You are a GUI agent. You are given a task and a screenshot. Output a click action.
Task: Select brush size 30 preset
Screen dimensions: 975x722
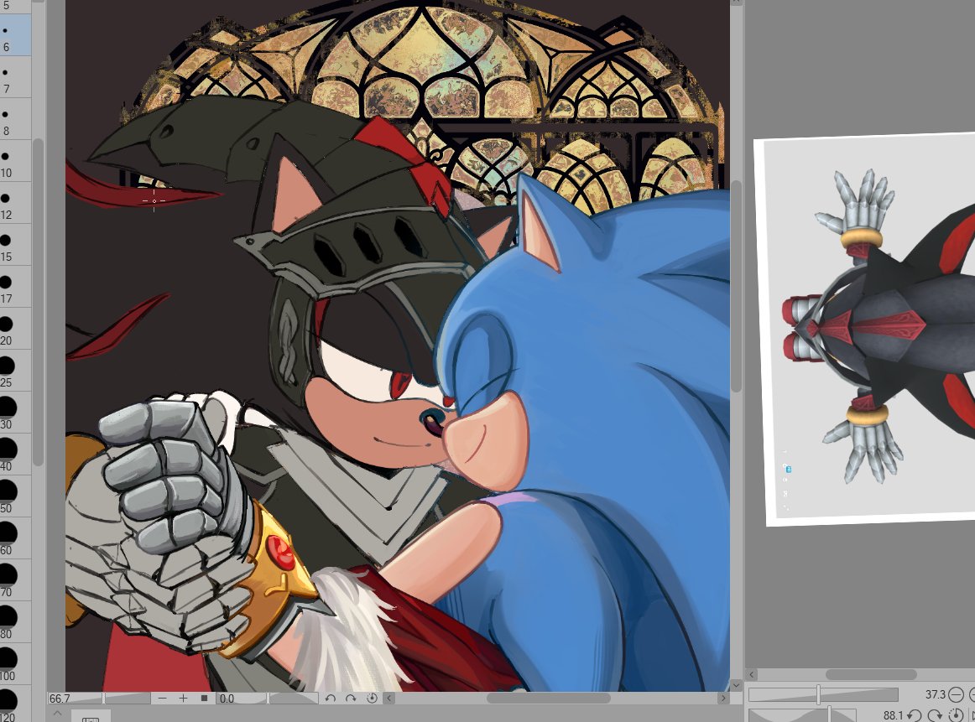[15, 412]
